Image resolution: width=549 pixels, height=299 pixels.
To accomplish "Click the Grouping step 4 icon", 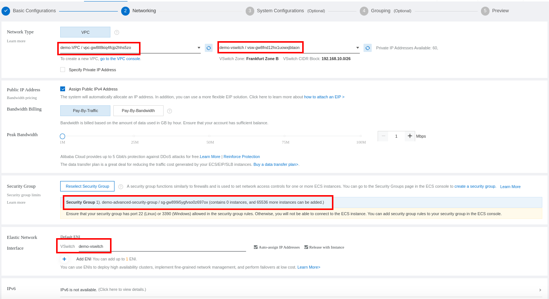I will 364,11.
